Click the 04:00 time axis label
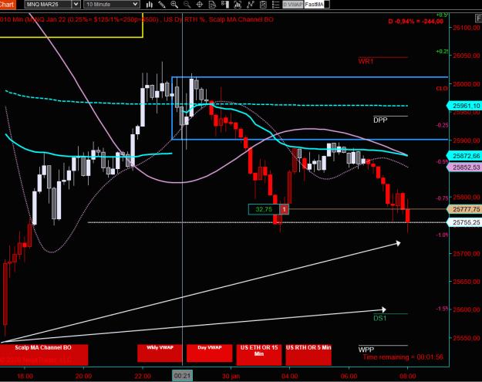 click(x=289, y=376)
